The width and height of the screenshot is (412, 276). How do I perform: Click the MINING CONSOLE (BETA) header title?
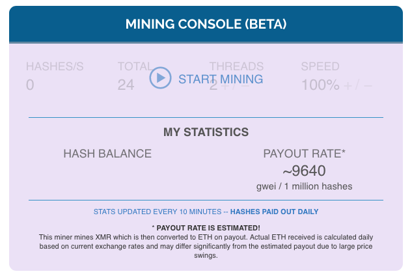(x=206, y=24)
